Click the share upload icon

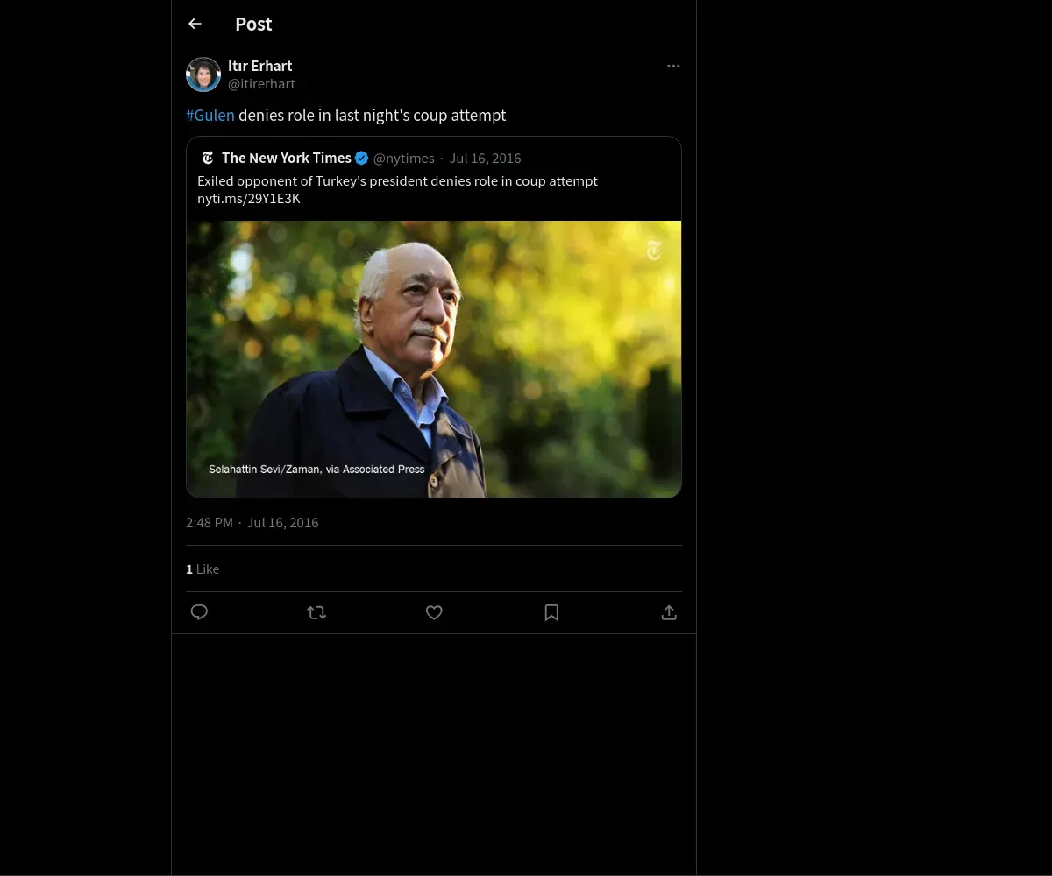[x=669, y=612]
